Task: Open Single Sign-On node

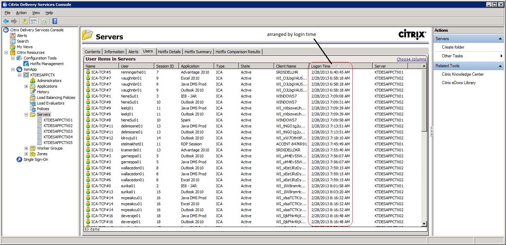Action: [x=36, y=159]
